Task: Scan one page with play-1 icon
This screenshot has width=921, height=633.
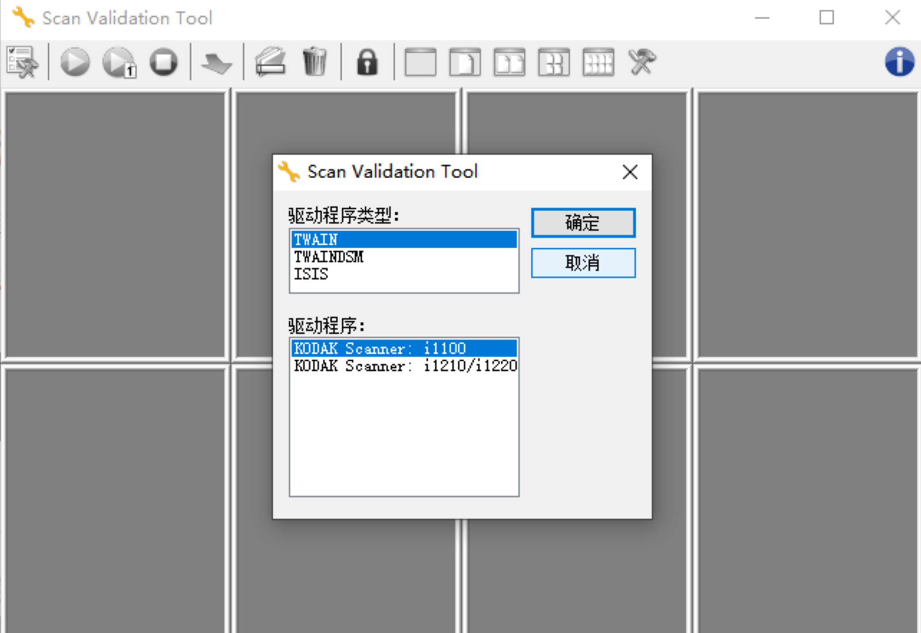Action: coord(120,62)
